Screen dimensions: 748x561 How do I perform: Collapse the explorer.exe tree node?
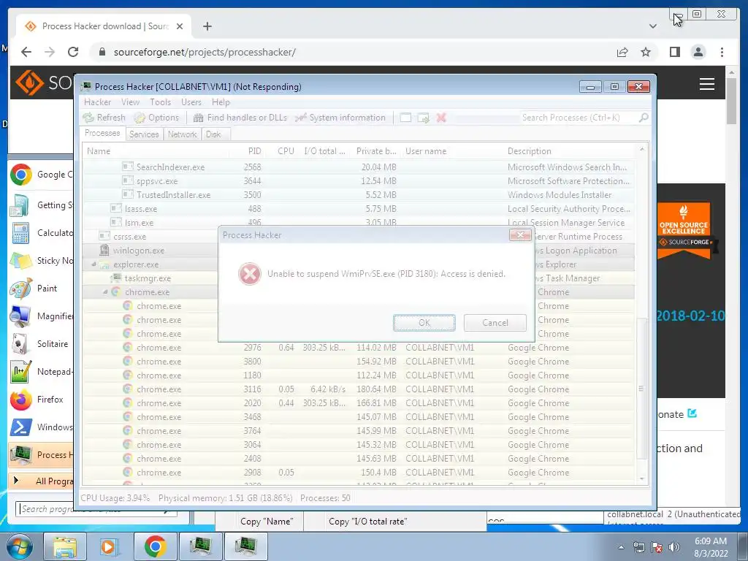tap(94, 264)
